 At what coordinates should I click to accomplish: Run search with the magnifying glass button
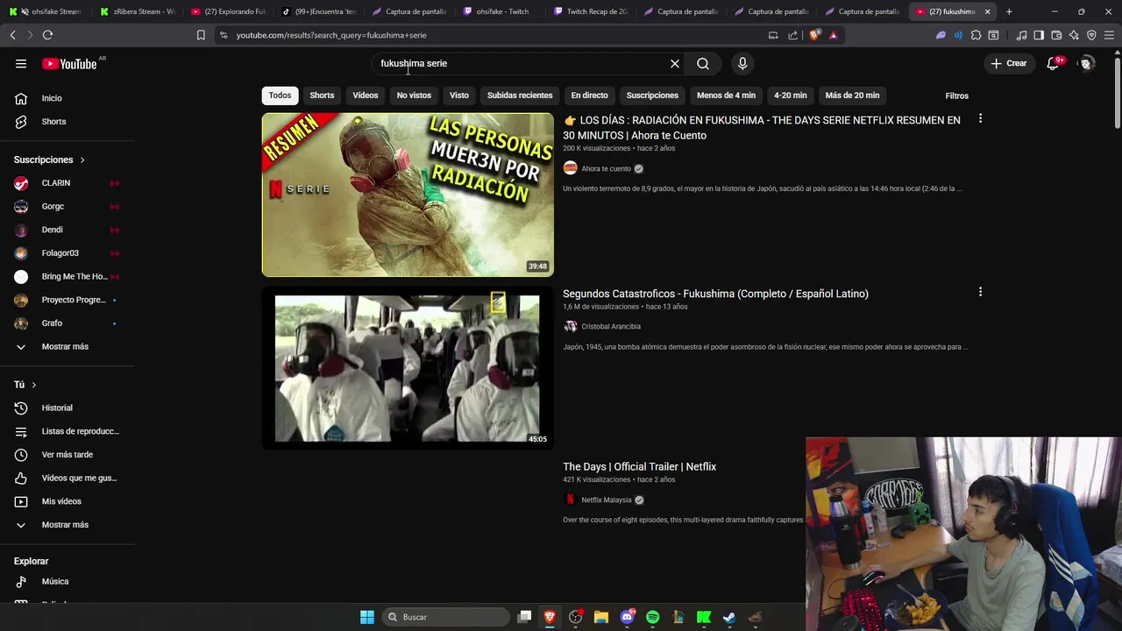(x=703, y=63)
